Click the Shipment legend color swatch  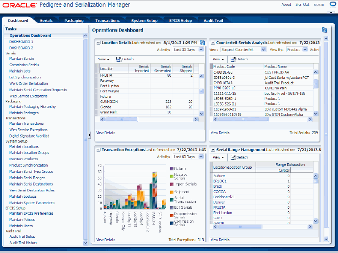tap(172, 192)
